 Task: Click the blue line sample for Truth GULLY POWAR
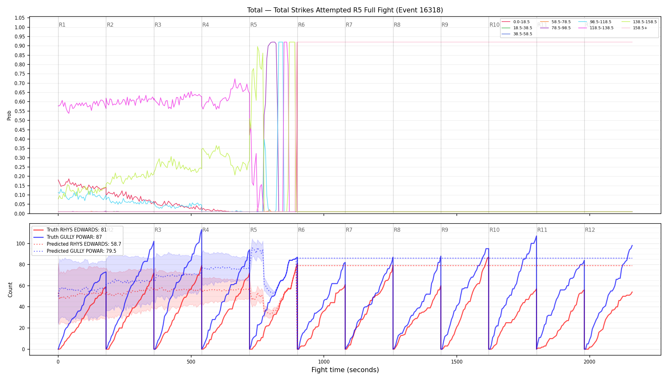(38, 237)
